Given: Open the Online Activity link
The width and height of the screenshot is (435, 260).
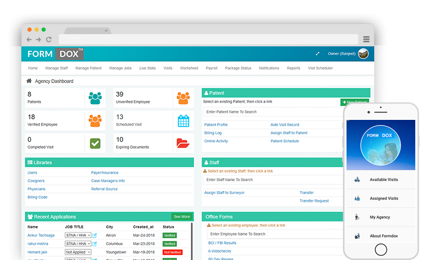Looking at the screenshot, I should [216, 141].
